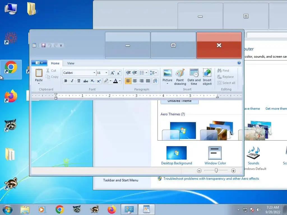
Task: Click the zoom out minus button
Action: (199, 171)
